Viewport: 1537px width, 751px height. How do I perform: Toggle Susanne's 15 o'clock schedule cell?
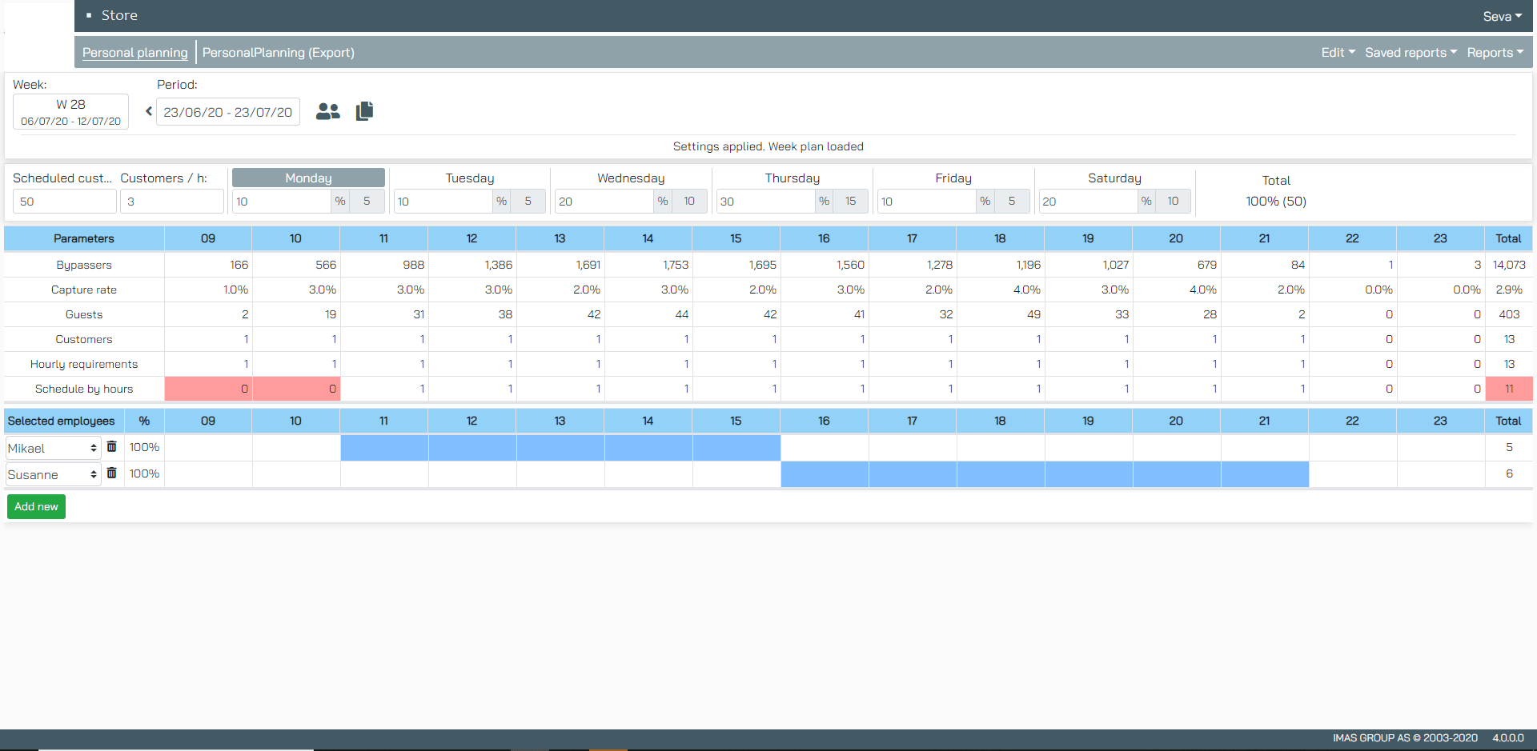tap(736, 474)
